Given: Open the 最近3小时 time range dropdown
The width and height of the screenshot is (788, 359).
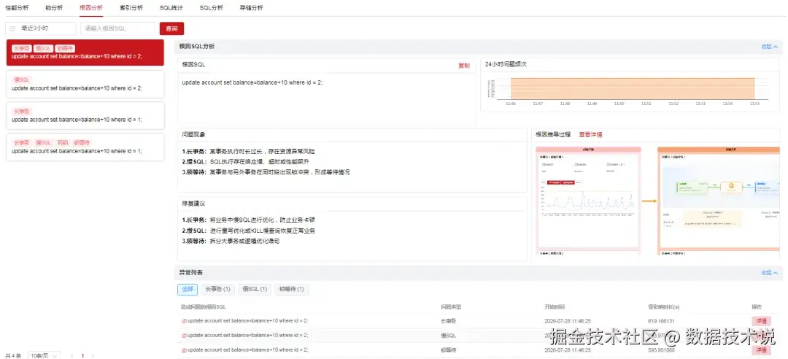Looking at the screenshot, I should coord(41,28).
